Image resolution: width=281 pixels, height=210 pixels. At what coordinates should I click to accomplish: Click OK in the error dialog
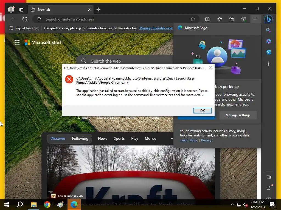(x=202, y=110)
